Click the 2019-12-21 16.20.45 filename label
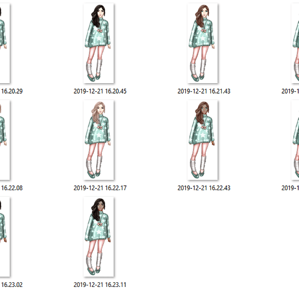This screenshot has height=299, width=299. [100, 91]
